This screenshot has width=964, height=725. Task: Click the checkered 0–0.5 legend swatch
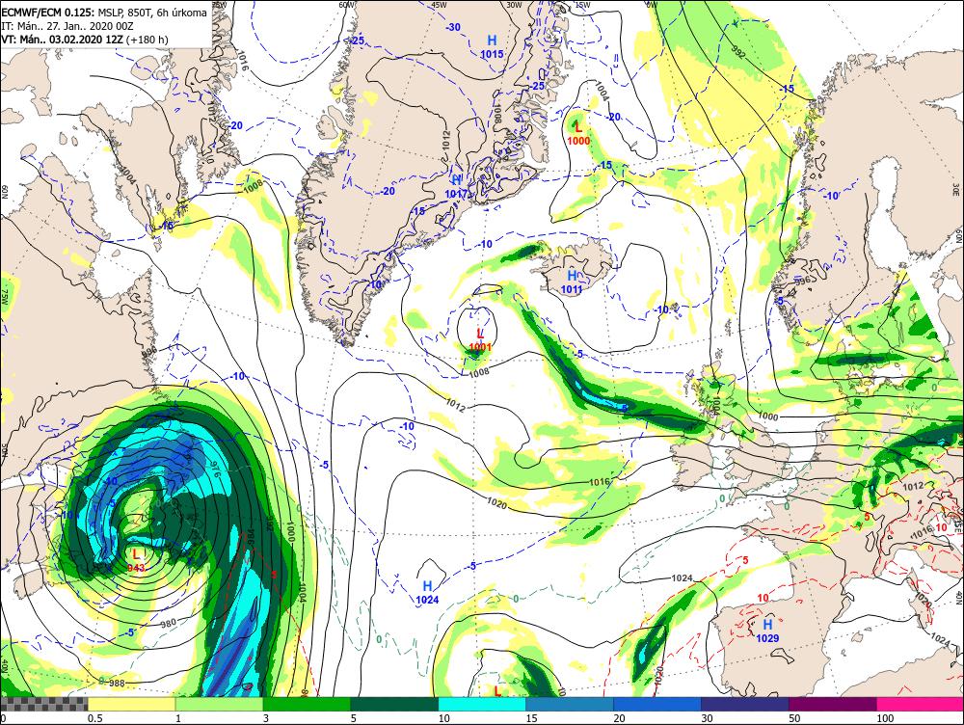[43, 704]
